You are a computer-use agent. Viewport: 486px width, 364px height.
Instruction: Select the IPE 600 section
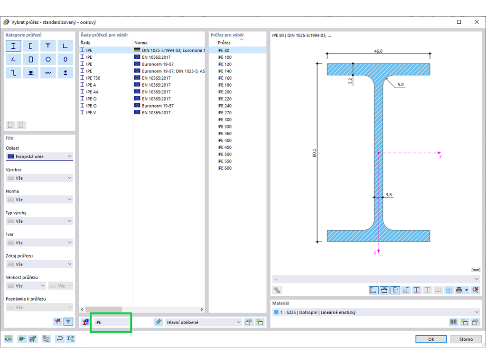237,168
